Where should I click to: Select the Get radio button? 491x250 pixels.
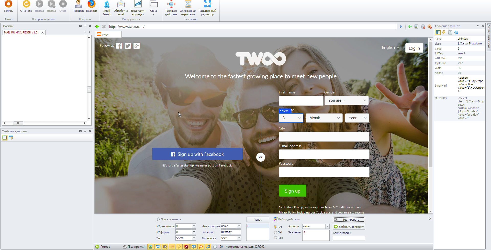pyautogui.click(x=275, y=232)
